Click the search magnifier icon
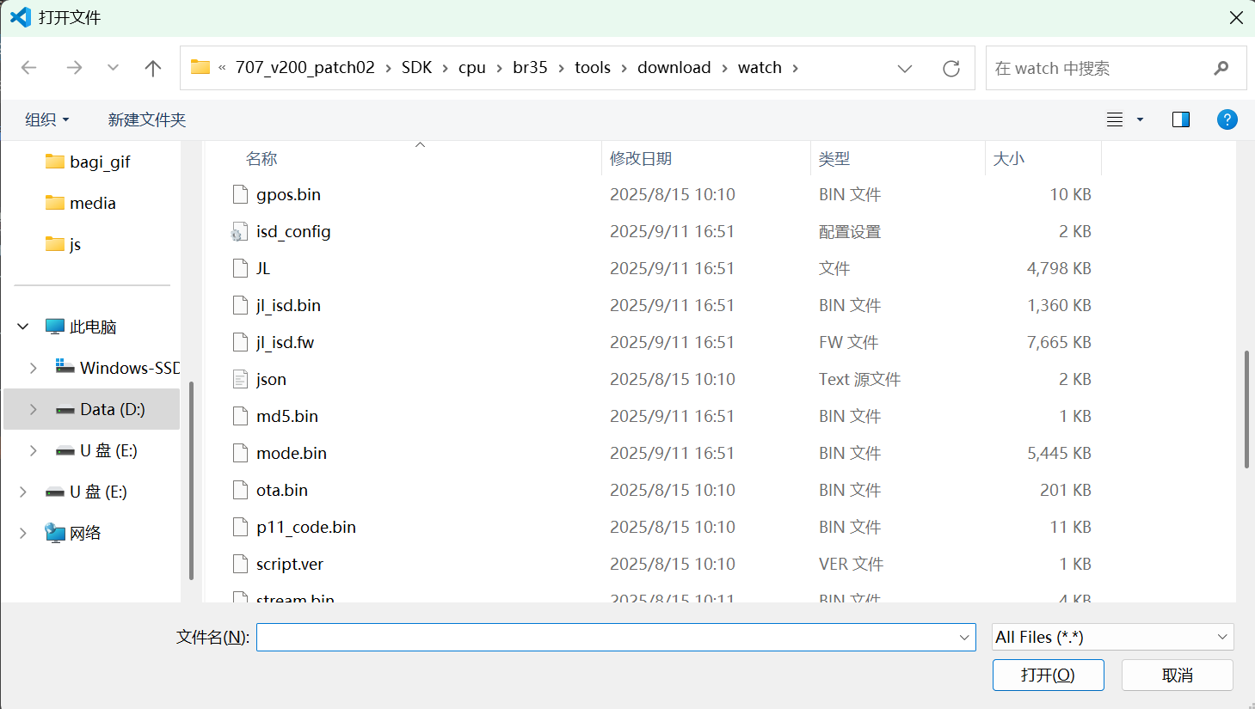 (1221, 68)
